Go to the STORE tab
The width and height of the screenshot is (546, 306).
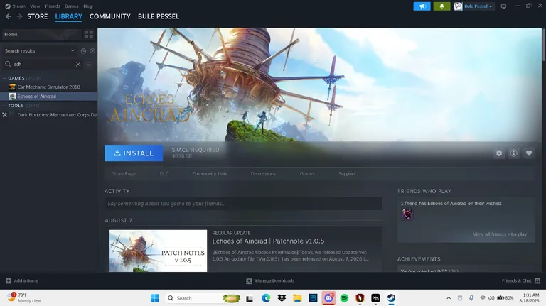click(x=38, y=16)
